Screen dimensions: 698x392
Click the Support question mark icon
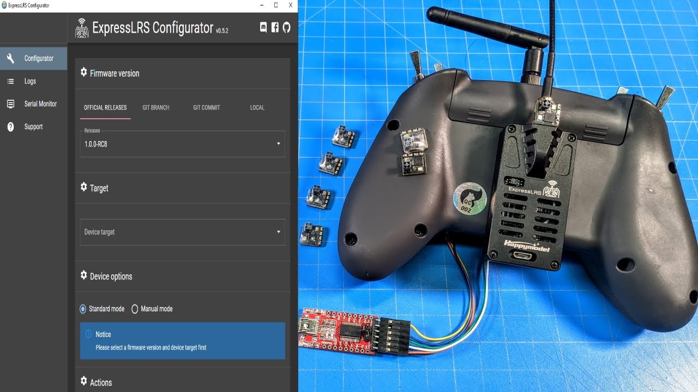coord(10,127)
